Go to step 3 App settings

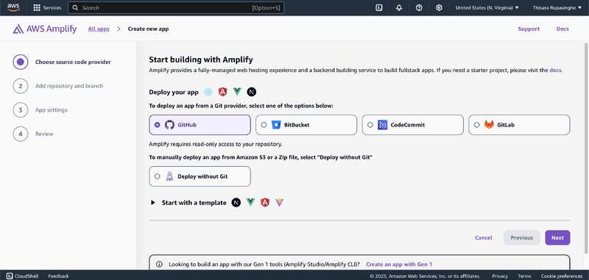pyautogui.click(x=40, y=110)
